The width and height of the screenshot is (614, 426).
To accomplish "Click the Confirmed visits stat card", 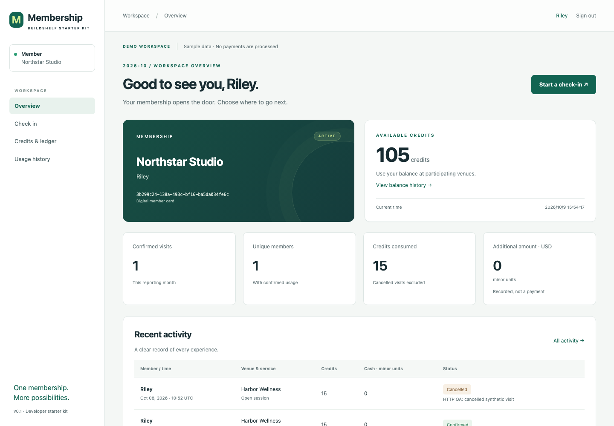I will pos(179,268).
